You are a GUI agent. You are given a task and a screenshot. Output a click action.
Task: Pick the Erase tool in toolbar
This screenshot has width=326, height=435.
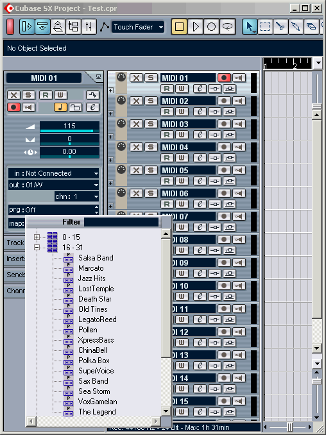311,27
